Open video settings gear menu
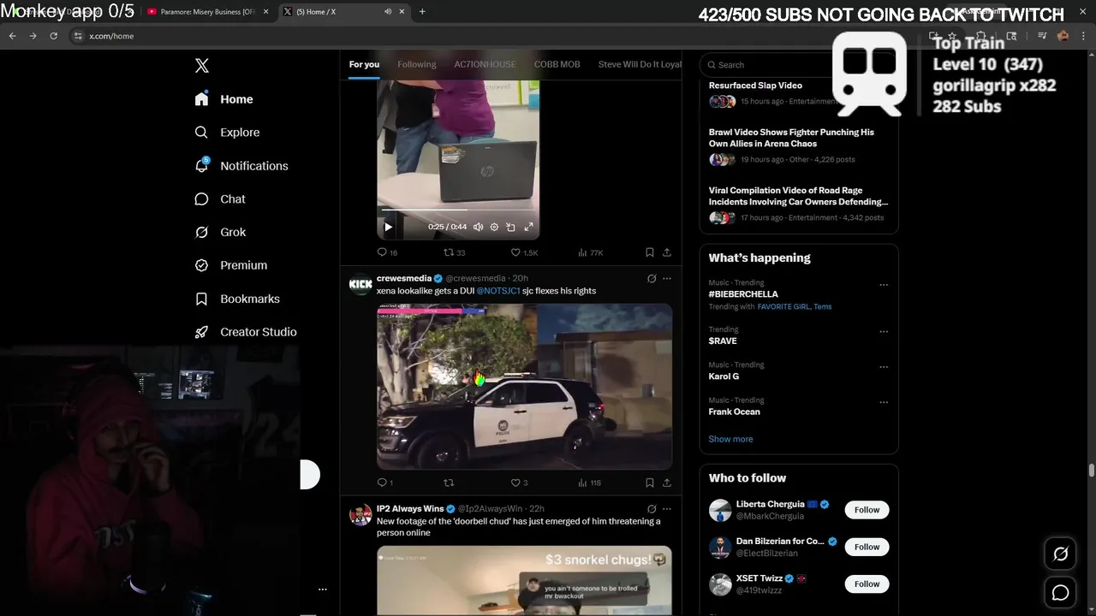The width and height of the screenshot is (1096, 616). tap(494, 227)
